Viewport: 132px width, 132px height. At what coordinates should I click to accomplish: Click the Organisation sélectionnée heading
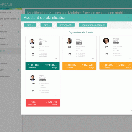pos(81,32)
